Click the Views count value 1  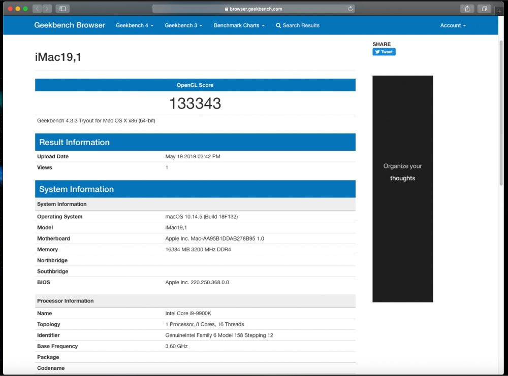click(x=167, y=167)
